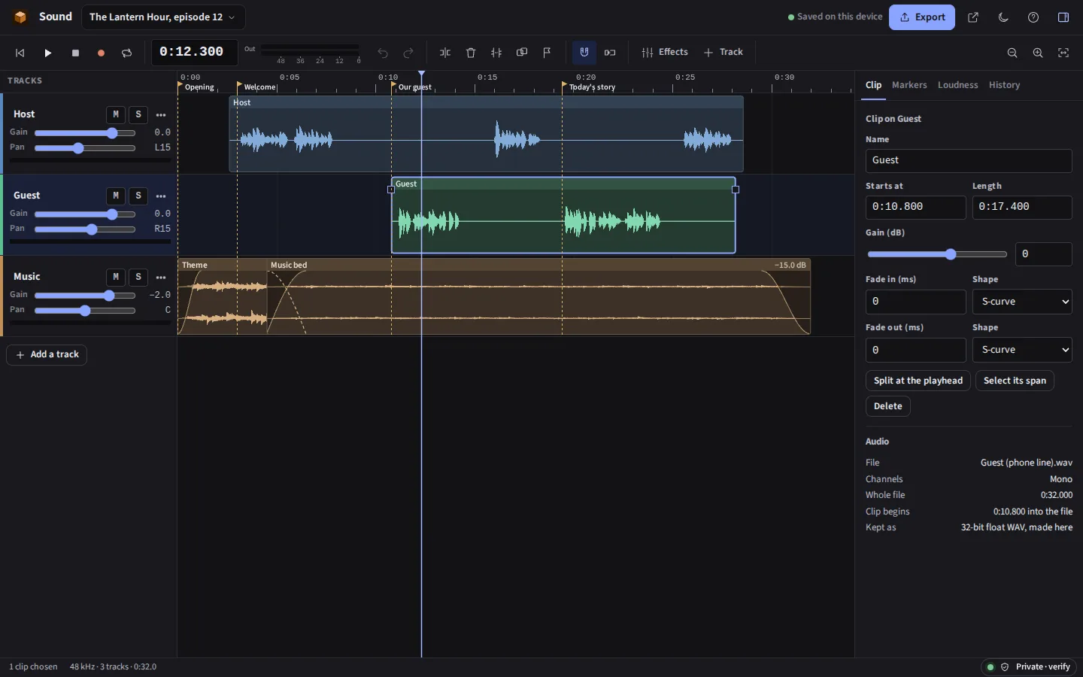
Task: Open help with the question mark icon
Action: (1033, 17)
